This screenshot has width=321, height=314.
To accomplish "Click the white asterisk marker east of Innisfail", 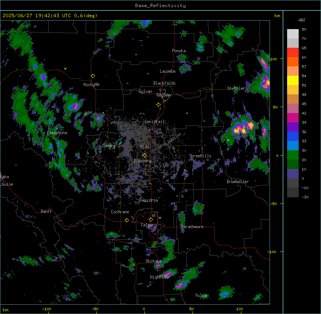I will [x=187, y=113].
